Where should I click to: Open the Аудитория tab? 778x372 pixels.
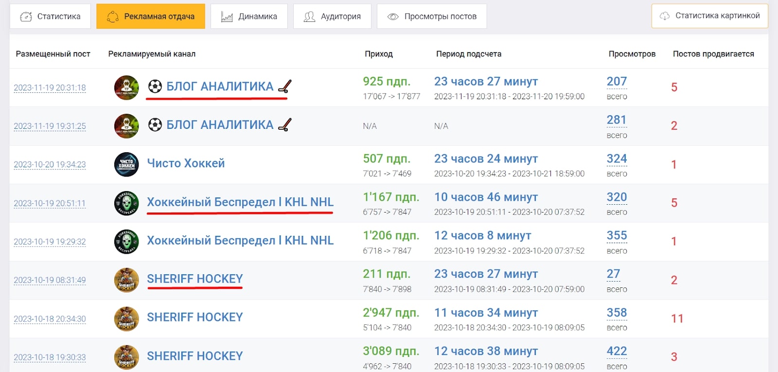(332, 16)
